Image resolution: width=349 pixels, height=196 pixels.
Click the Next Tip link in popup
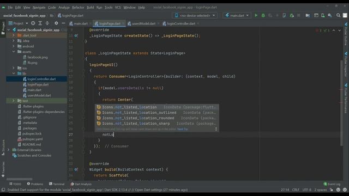point(182,129)
